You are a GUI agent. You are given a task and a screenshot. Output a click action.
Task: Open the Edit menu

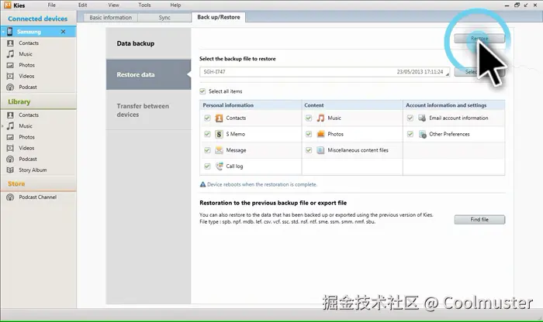(82, 5)
